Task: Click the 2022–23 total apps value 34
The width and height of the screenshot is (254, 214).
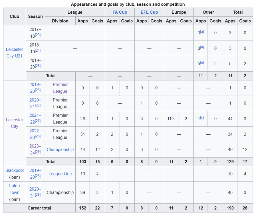Action: [230, 134]
